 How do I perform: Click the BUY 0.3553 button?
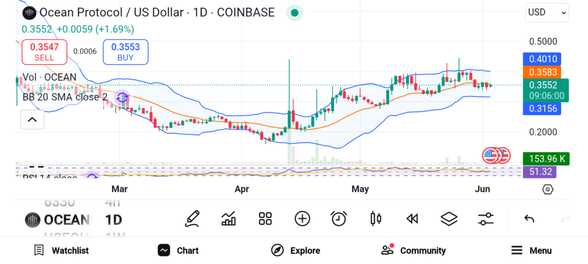pyautogui.click(x=126, y=52)
